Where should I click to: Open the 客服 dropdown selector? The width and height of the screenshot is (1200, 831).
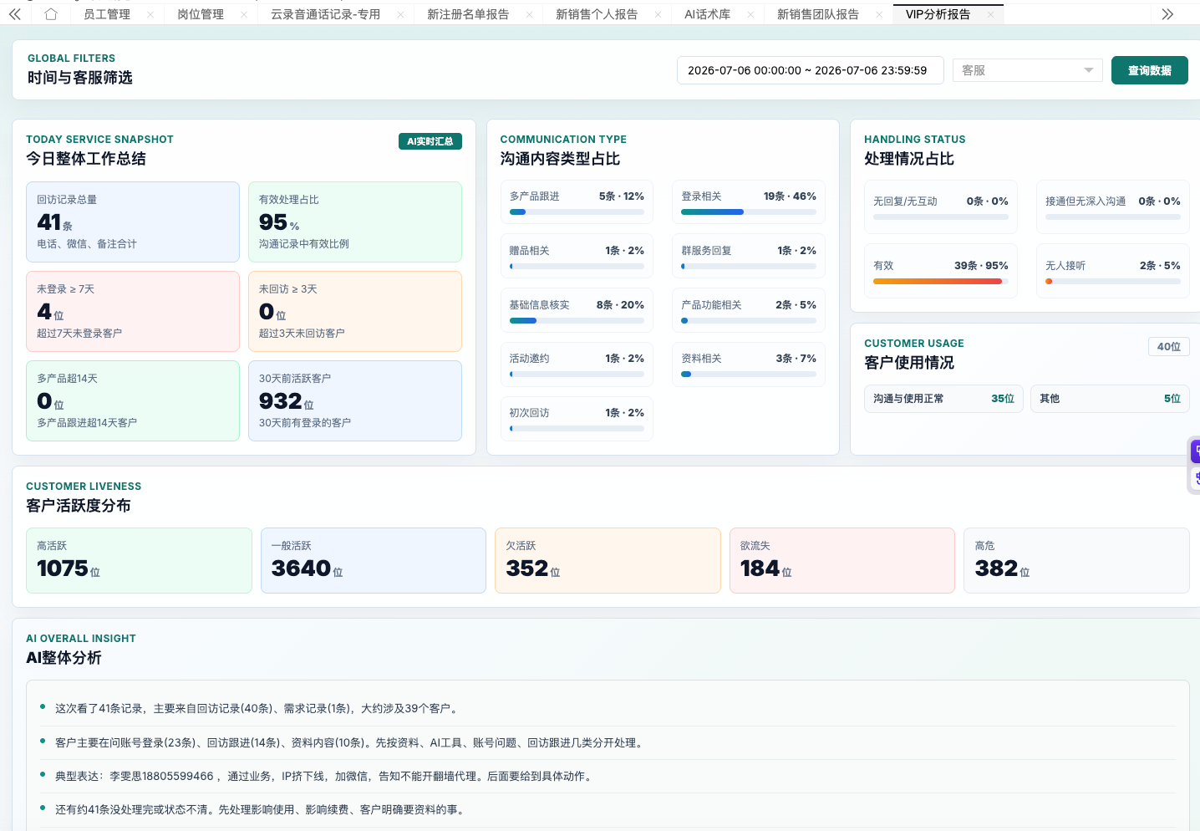pyautogui.click(x=1028, y=70)
